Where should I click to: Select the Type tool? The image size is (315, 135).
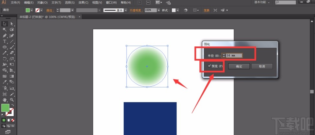pyautogui.click(x=5, y=41)
